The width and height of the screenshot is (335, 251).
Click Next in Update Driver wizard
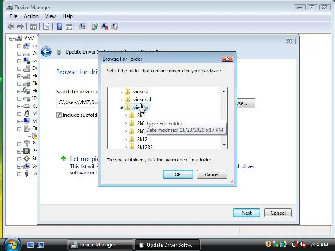[x=247, y=213]
